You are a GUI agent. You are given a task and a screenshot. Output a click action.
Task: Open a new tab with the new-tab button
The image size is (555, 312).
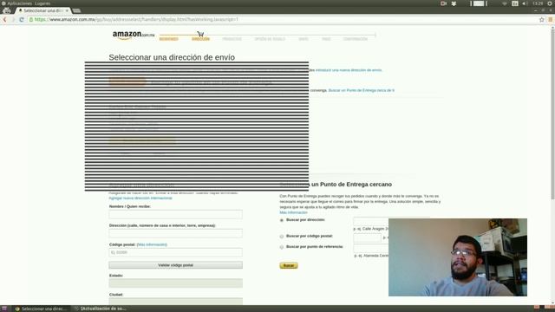pyautogui.click(x=76, y=10)
